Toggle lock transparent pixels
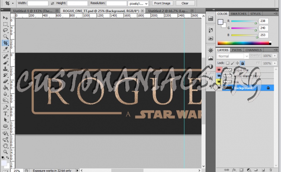This screenshot has height=172, width=281. (x=228, y=63)
